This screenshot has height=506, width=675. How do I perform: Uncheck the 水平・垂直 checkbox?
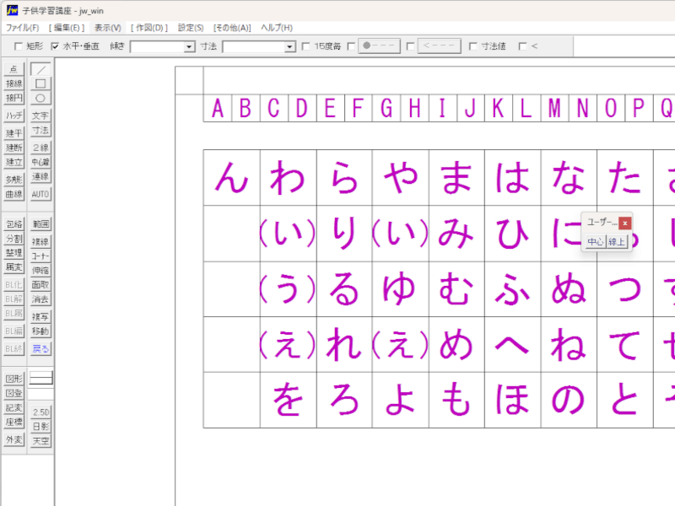coord(56,46)
